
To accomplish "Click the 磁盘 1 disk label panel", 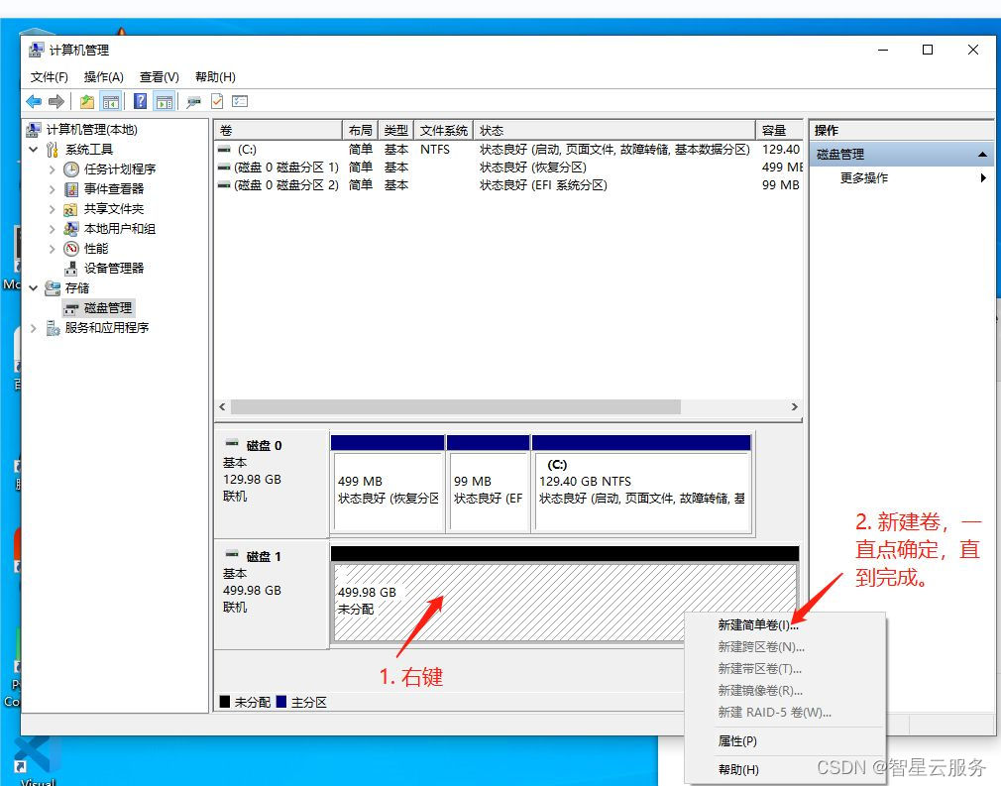I will click(272, 595).
